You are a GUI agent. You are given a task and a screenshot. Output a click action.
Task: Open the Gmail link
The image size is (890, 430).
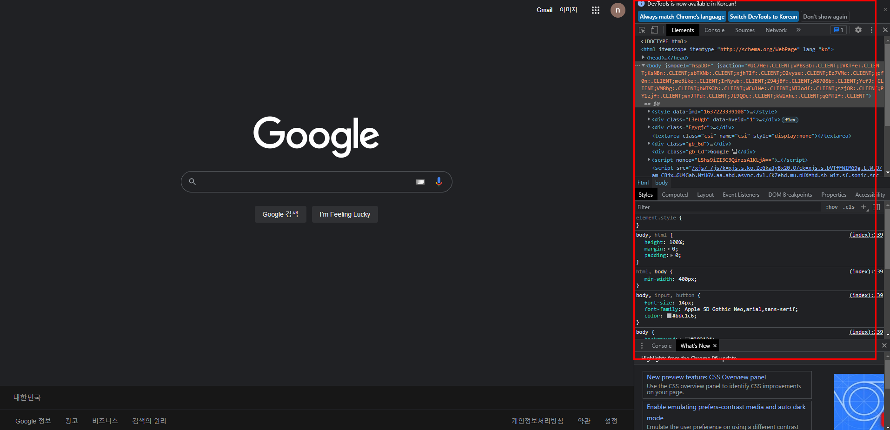(x=545, y=10)
